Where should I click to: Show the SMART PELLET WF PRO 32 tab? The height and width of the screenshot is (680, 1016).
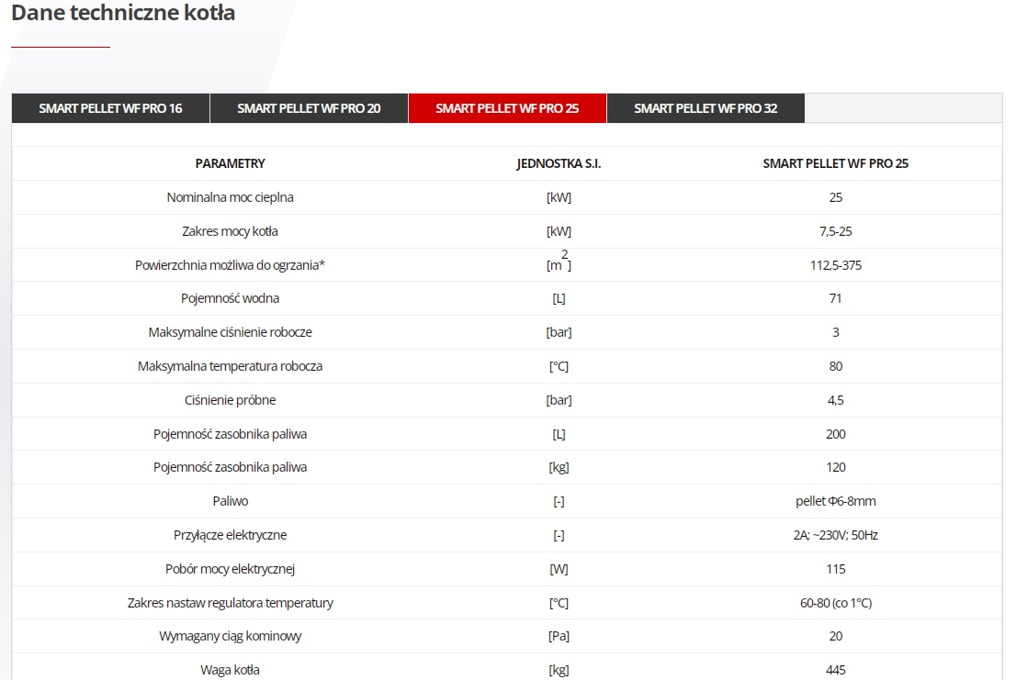click(706, 108)
